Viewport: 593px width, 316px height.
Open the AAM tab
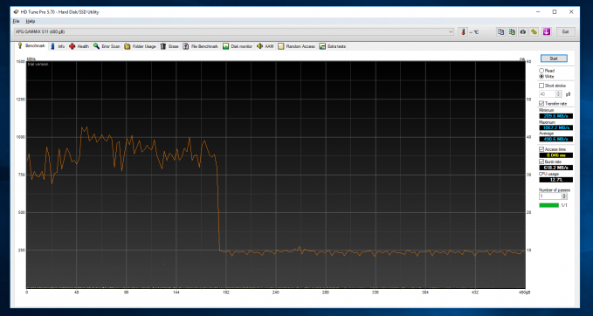[265, 46]
